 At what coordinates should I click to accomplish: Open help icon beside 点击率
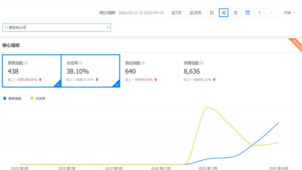[x=81, y=63]
